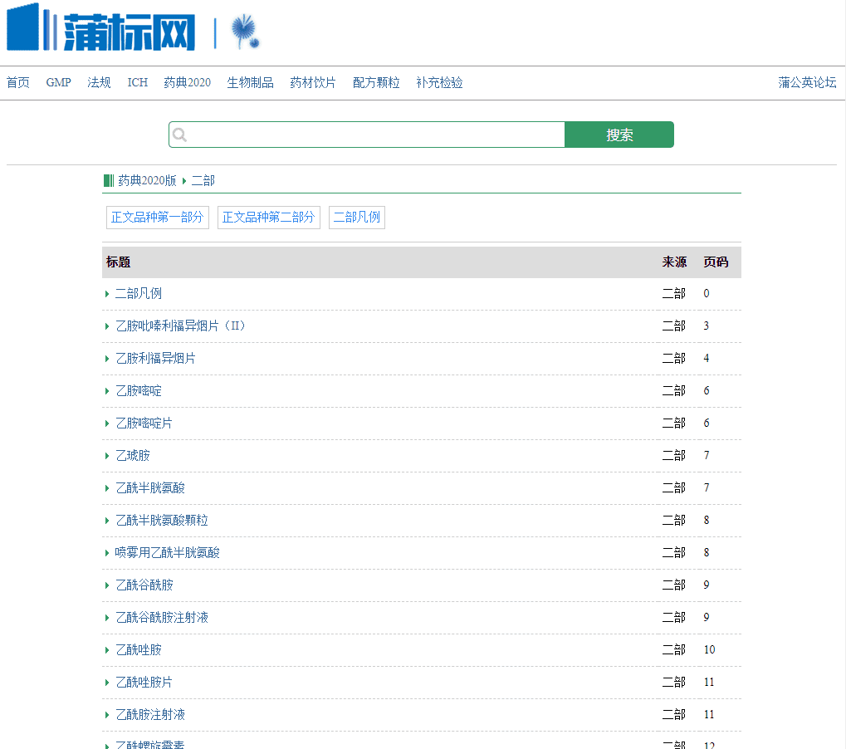Click 药典2020版 breadcrumb link
Viewport: 846px width, 749px height.
click(147, 180)
